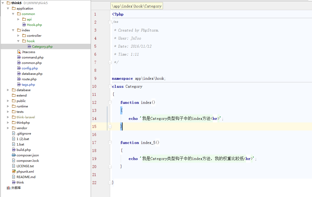Viewport: 312px width, 197px height.
Task: Click the 'User: JnToo' comment line
Action: 127,38
